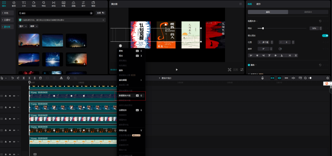Click the timeline zoom slider handle
The width and height of the screenshot is (332, 156).
(310, 78)
